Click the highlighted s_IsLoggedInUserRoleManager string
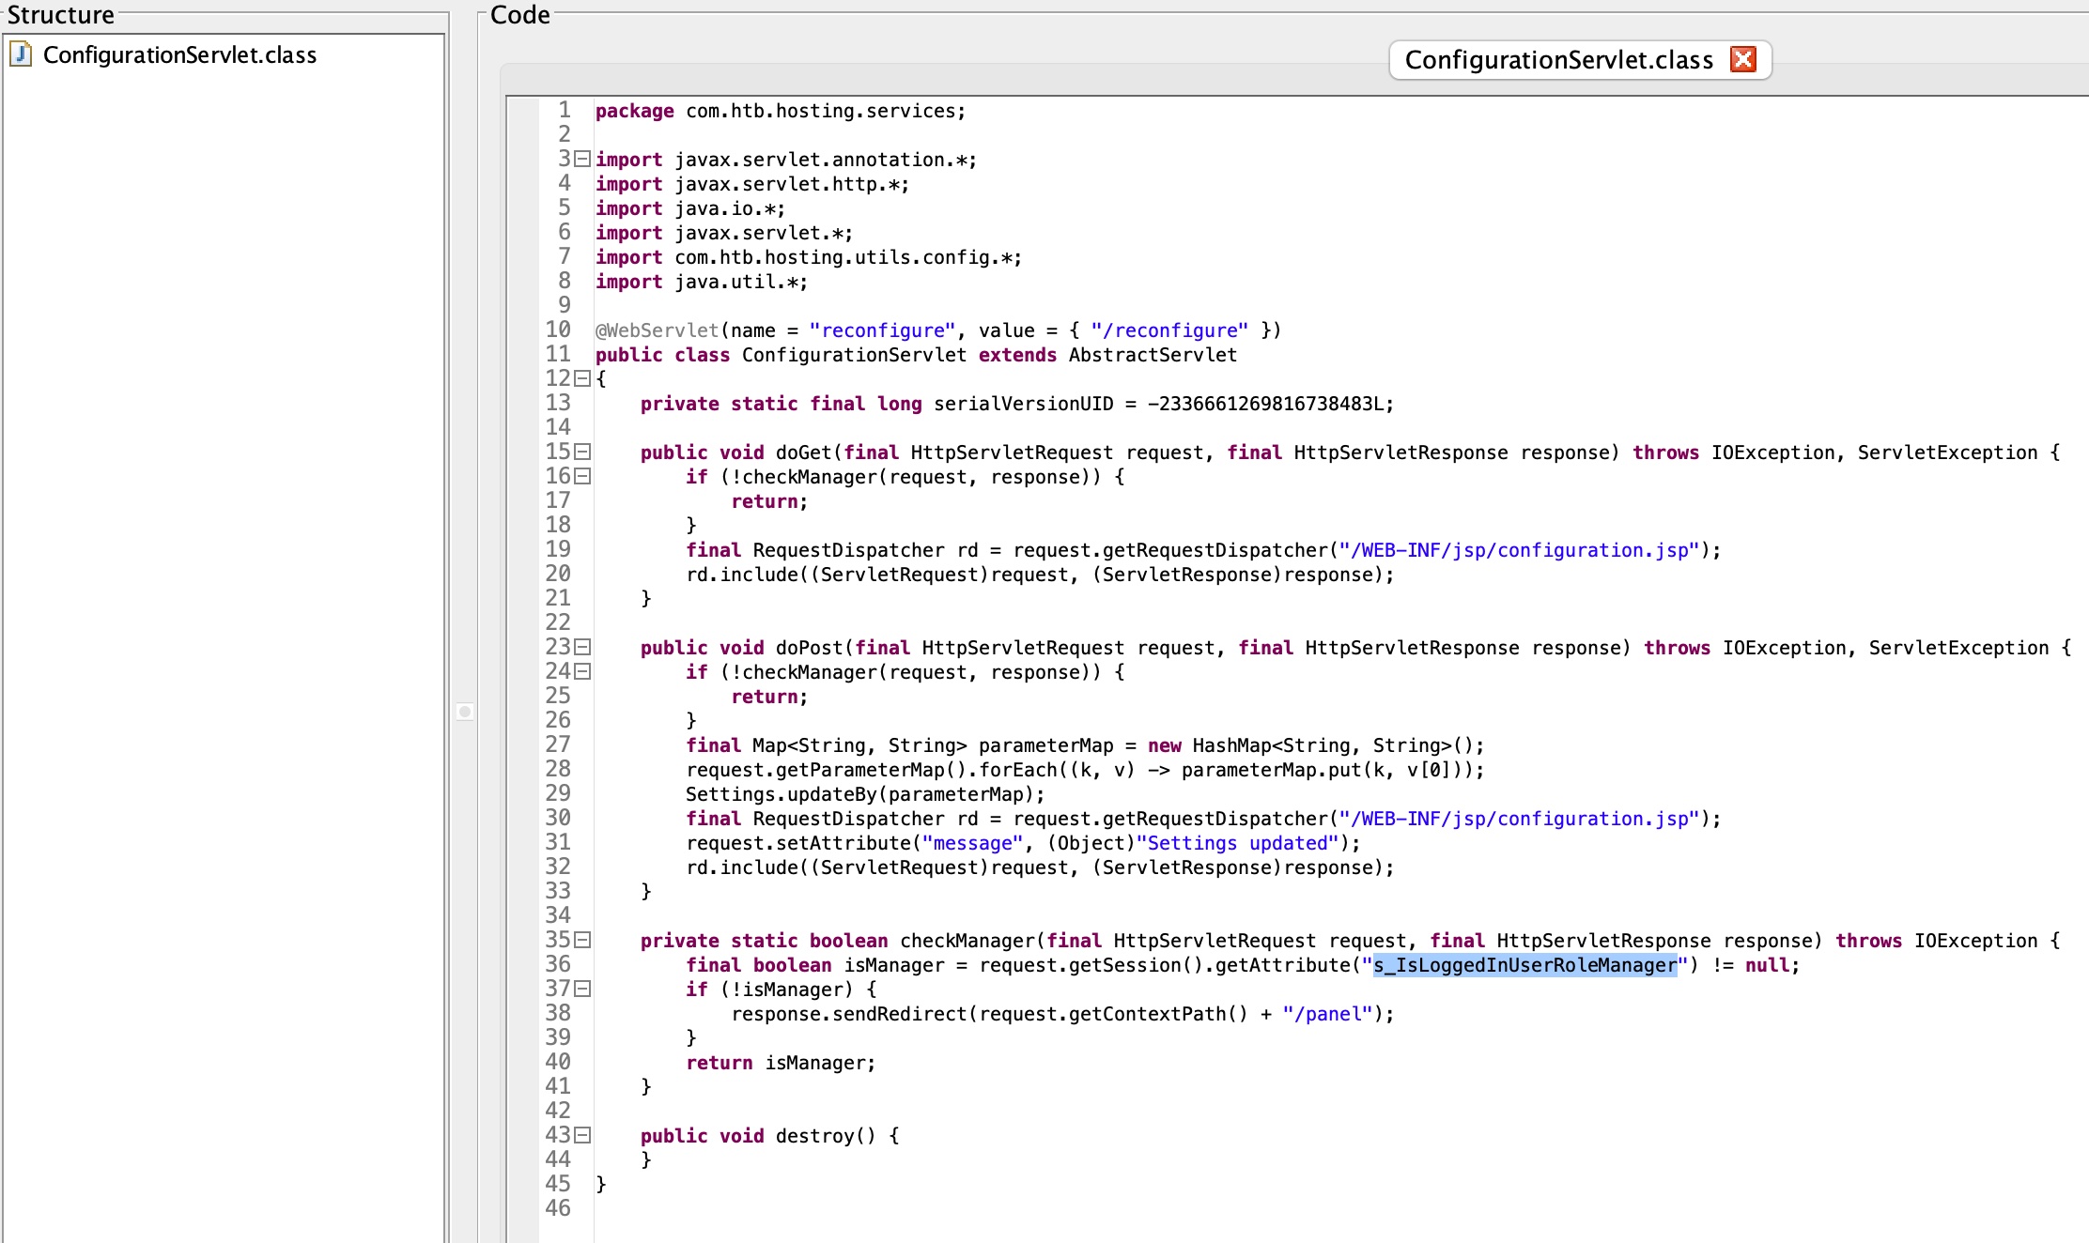Image resolution: width=2089 pixels, height=1243 pixels. pyautogui.click(x=1524, y=965)
